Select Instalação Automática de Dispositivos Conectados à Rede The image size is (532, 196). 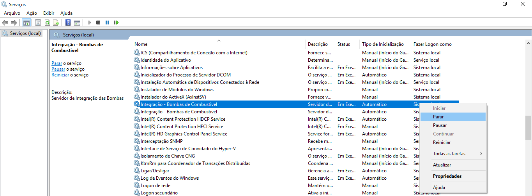(200, 82)
